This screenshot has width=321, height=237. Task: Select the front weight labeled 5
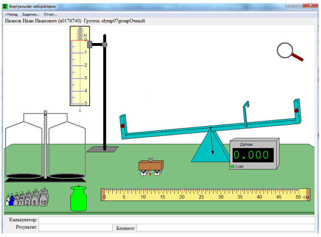tap(34, 201)
